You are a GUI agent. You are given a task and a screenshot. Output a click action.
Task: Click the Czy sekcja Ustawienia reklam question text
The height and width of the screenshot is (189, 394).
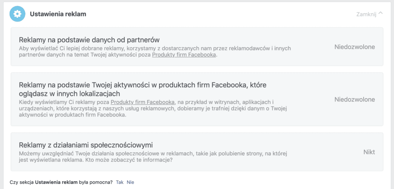pos(61,182)
